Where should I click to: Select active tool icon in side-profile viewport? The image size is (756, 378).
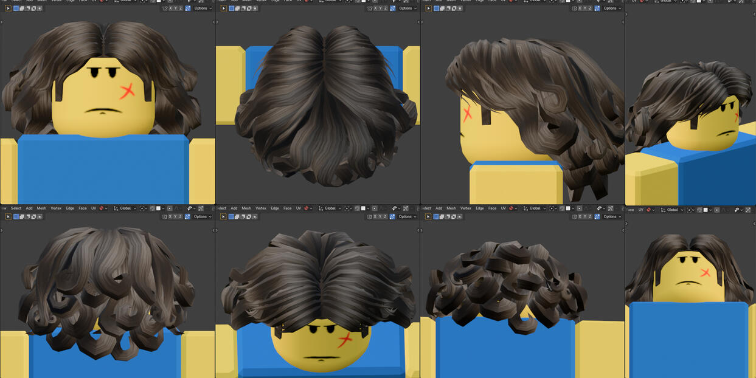(x=428, y=9)
